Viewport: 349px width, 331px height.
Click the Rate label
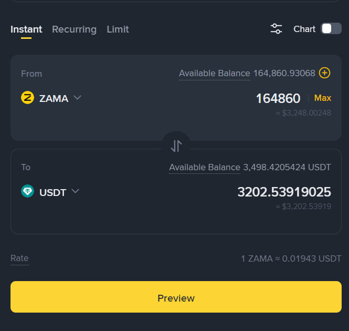point(19,258)
